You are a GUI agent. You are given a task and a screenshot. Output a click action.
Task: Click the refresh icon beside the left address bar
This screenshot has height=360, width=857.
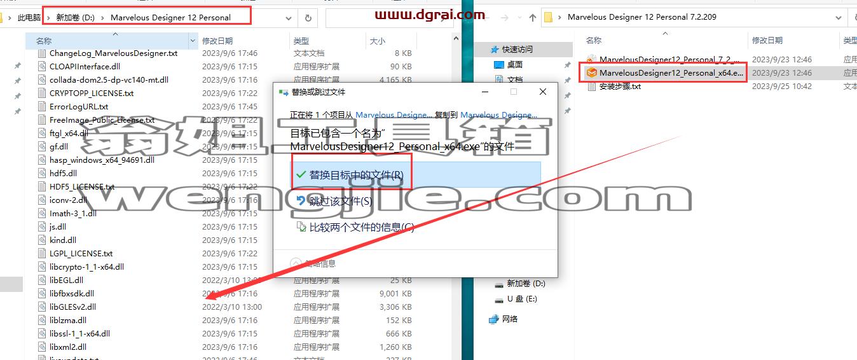click(x=308, y=18)
